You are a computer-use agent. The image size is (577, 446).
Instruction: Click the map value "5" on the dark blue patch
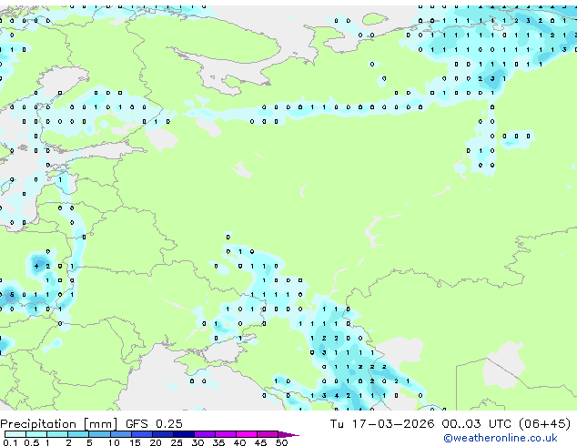pyautogui.click(x=12, y=295)
